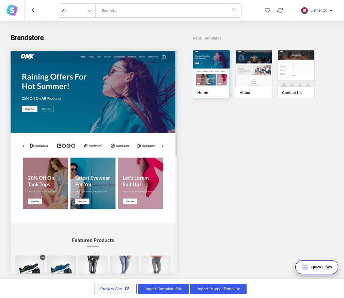The image size is (344, 298).
Task: Open favorites with the heart icon
Action: tap(267, 10)
